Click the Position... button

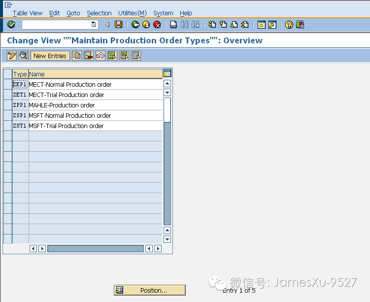150,290
